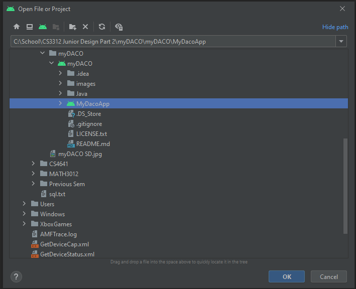This screenshot has width=356, height=289.
Task: Click the Android Studio logo in title bar
Action: 11,9
